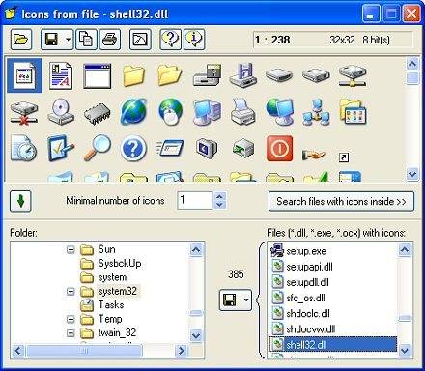Screen dimensions: 425x371
Task: Decrease minimal number of icons with spinner down
Action: (219, 205)
